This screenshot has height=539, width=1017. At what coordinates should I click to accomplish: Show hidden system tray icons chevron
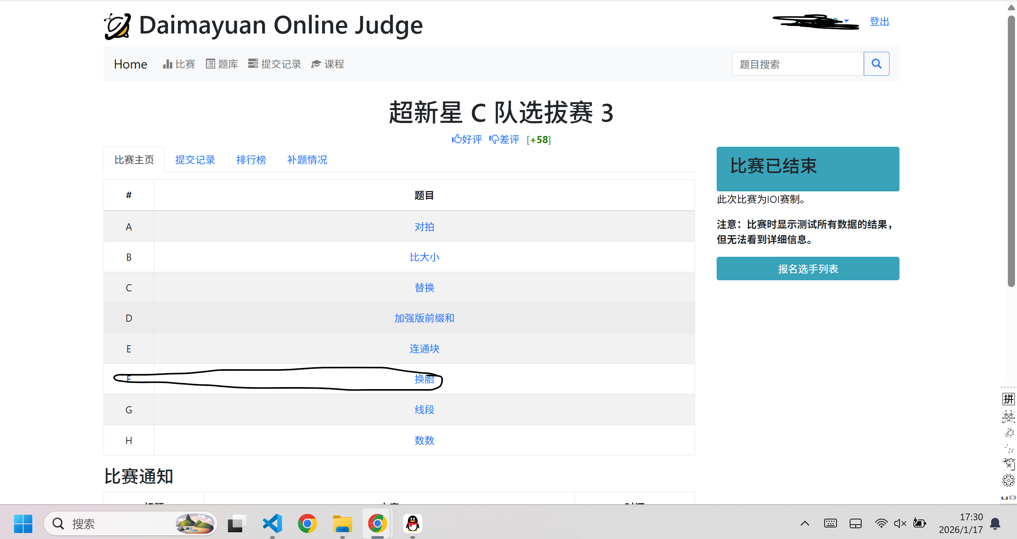[x=805, y=523]
